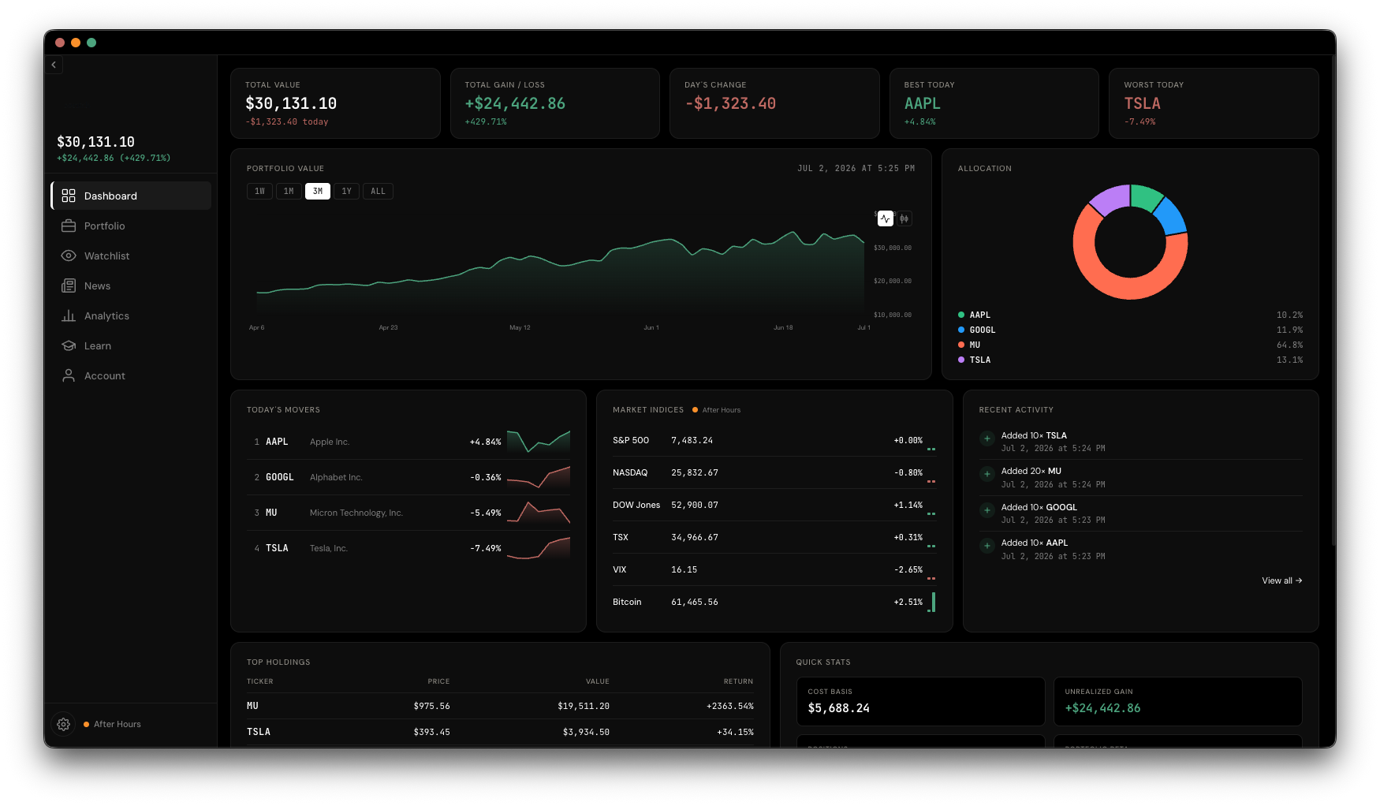1380x806 pixels.
Task: Sort Top Holdings by RETURN column
Action: [738, 681]
